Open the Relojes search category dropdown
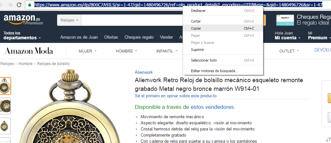331x143 pixels. point(69,20)
